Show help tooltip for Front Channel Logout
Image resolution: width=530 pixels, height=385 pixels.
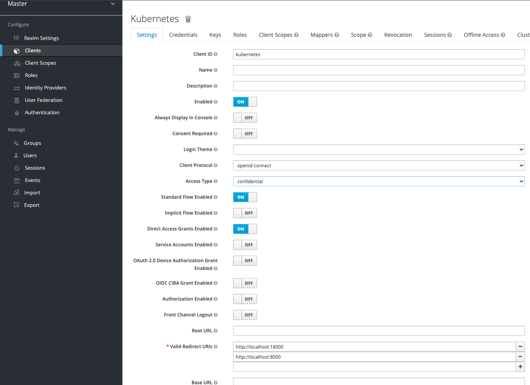pyautogui.click(x=216, y=315)
